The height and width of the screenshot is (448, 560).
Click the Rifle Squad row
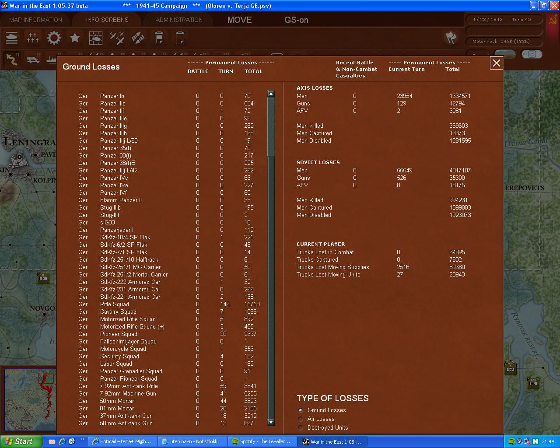point(169,304)
